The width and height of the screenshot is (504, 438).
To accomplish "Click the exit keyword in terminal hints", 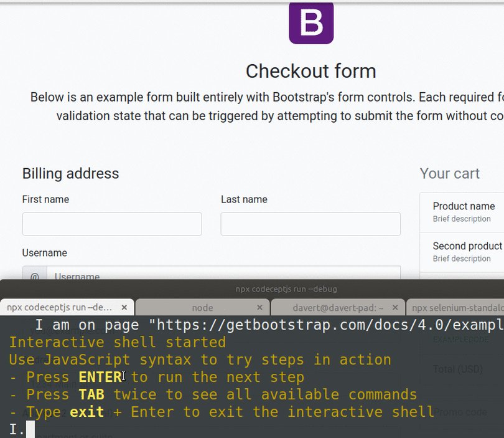I will click(x=86, y=412).
